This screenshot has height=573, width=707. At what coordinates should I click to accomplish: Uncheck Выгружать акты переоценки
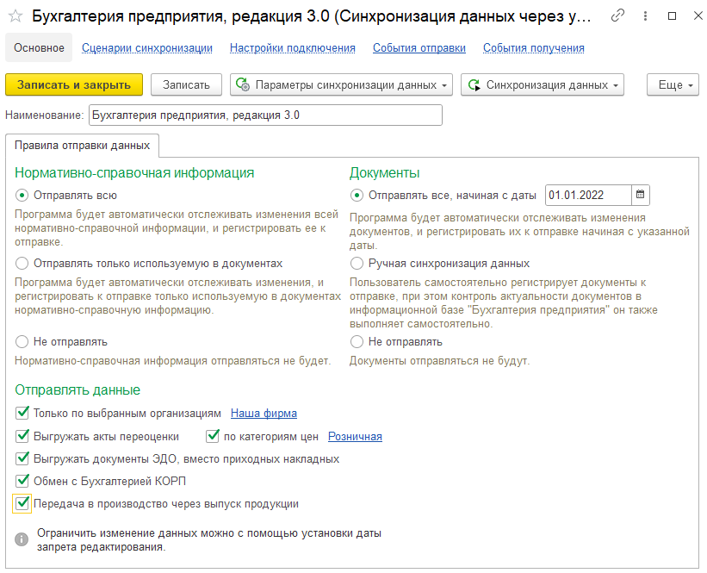pos(22,436)
